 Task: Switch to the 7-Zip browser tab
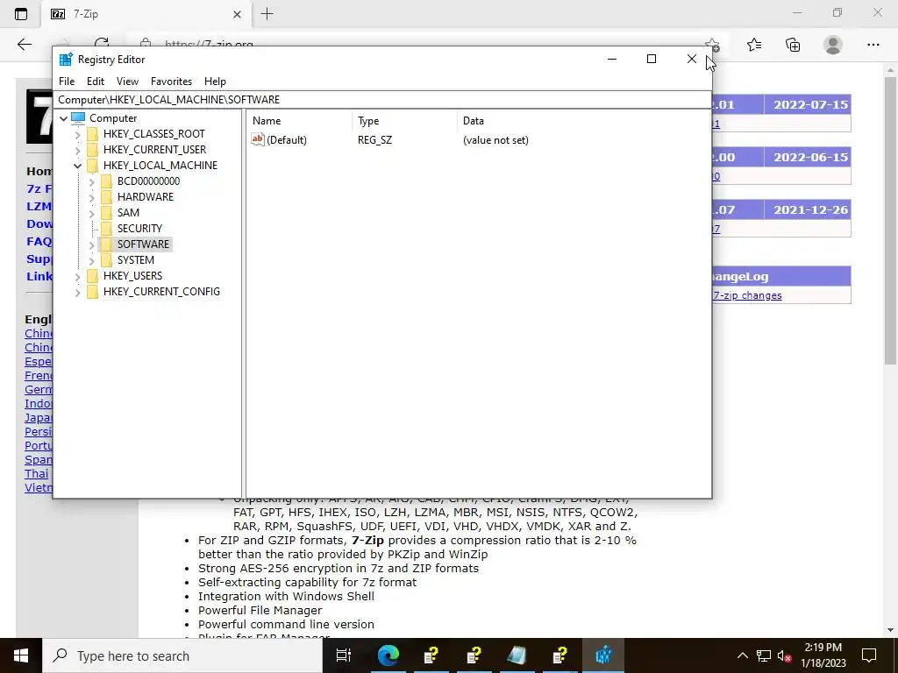click(146, 14)
